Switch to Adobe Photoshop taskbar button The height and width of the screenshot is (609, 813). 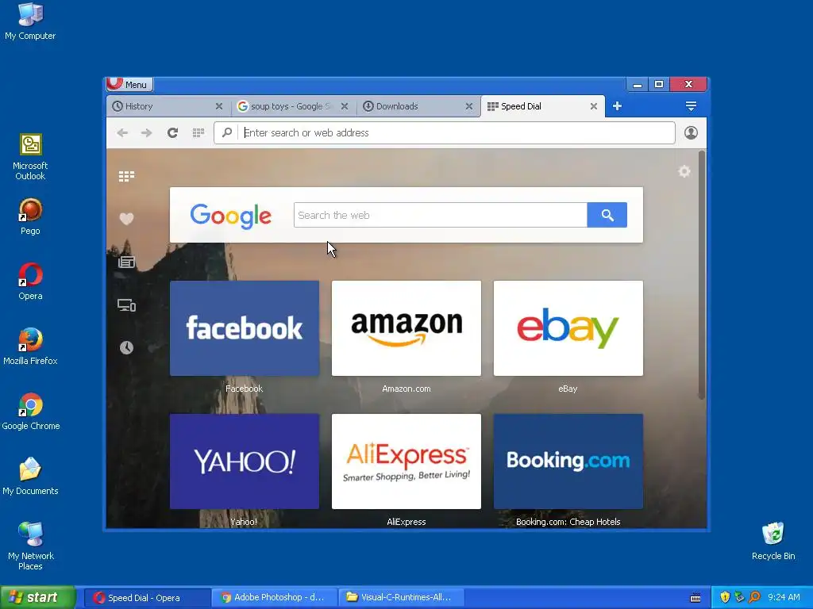(x=274, y=598)
